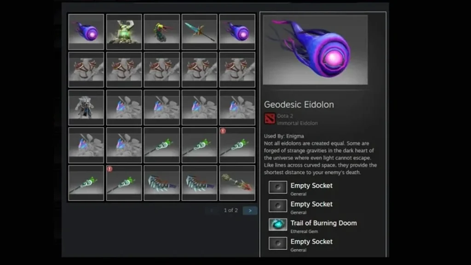
Task: Select second Geodesic Eidolon in top row
Action: pyautogui.click(x=237, y=32)
